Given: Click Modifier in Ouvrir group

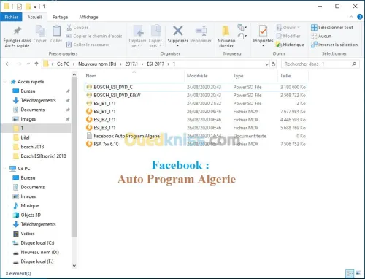Looking at the screenshot, I should (x=288, y=36).
